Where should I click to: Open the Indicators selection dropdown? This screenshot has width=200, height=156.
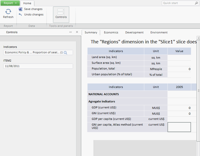tap(34, 53)
